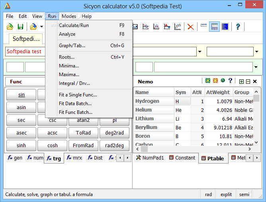Screen dimensions: 266x202
Task: Select the Ptable tab
Action: (213, 158)
